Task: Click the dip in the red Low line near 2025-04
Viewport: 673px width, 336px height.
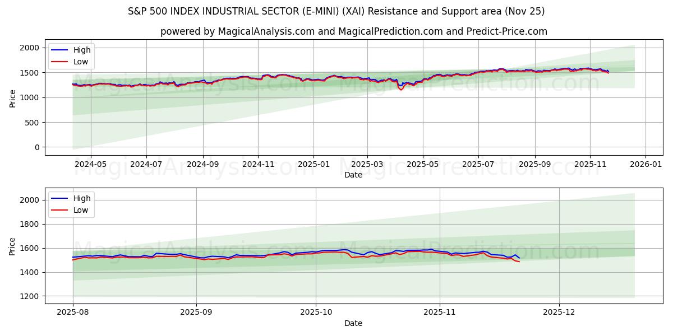Action: 402,90
